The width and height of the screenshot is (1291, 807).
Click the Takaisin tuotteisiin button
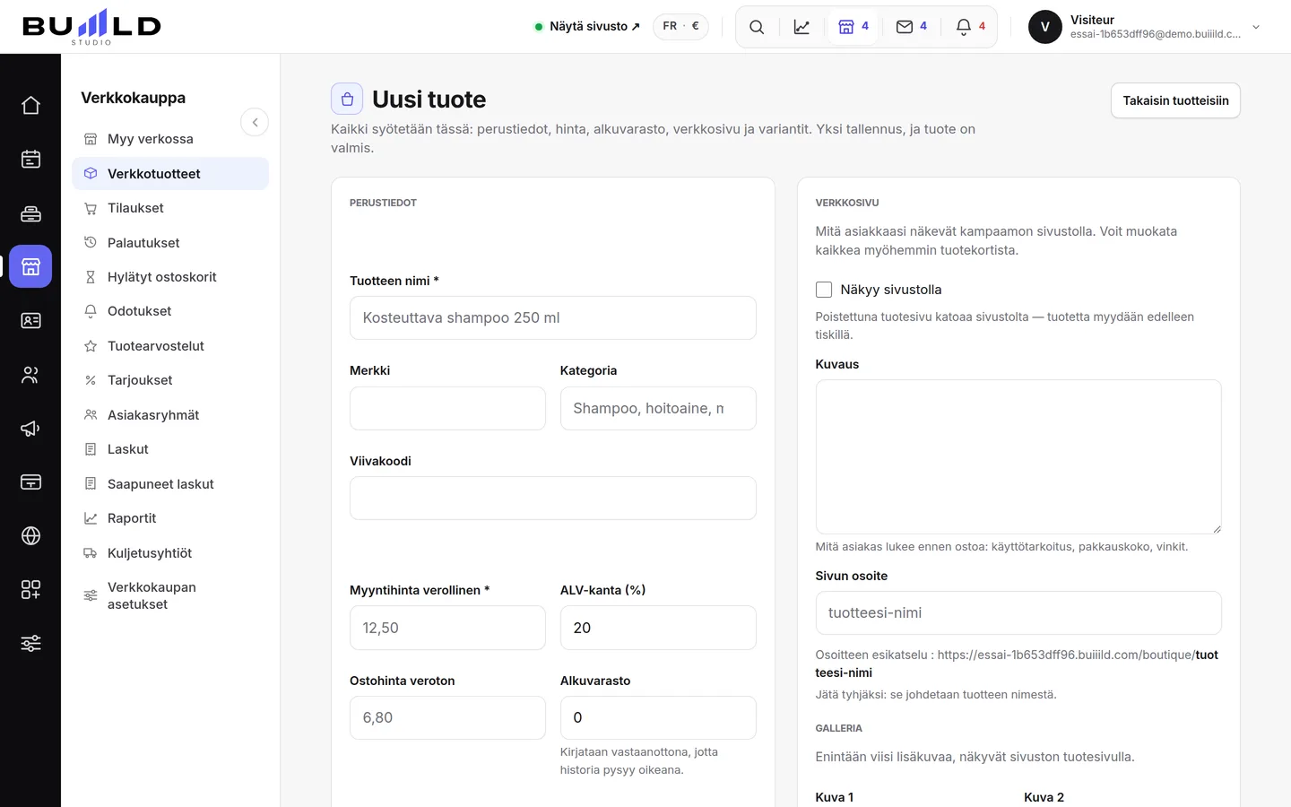[x=1175, y=100]
